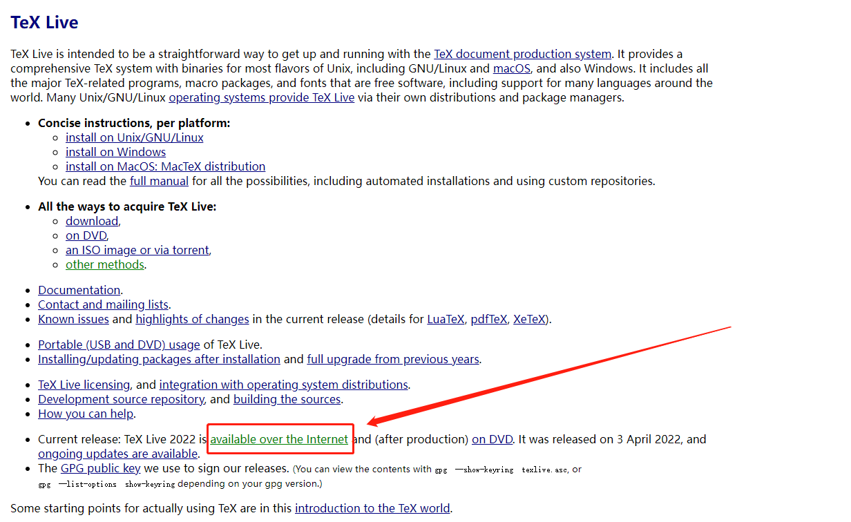Click 'available over the Internet' link
The width and height of the screenshot is (851, 522).
pos(279,439)
